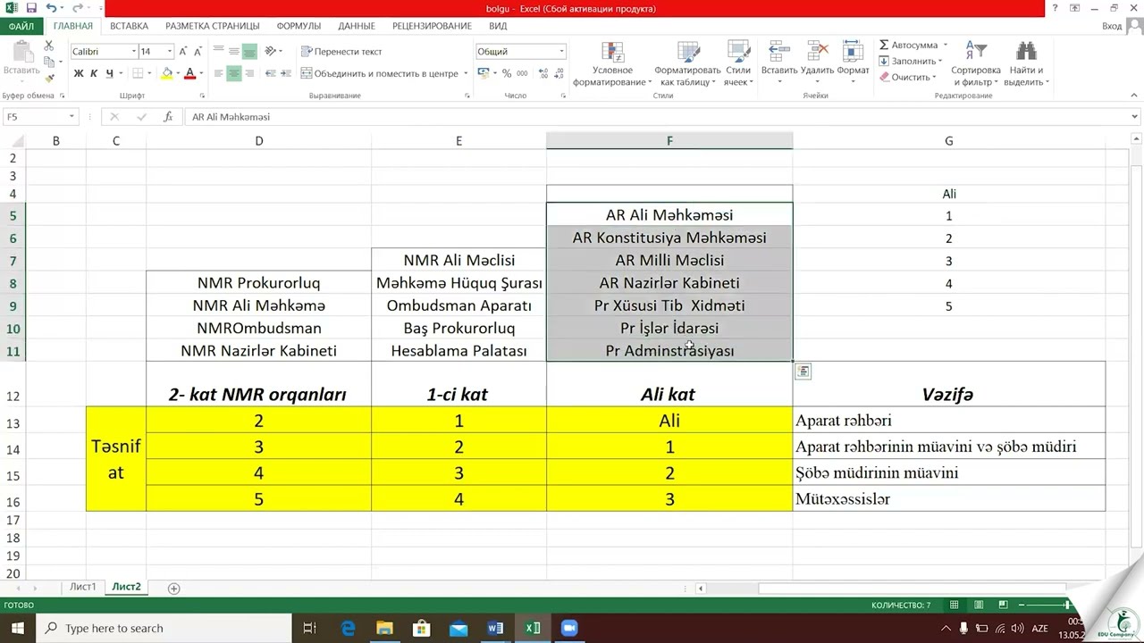Screen dimensions: 1144x643
Task: Open Find and Select (Найти и выделить)
Action: pos(1026,63)
